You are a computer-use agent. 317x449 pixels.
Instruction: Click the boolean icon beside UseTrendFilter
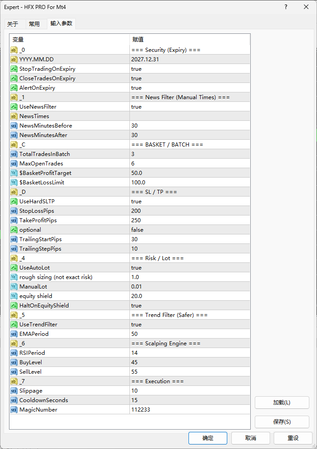14,325
